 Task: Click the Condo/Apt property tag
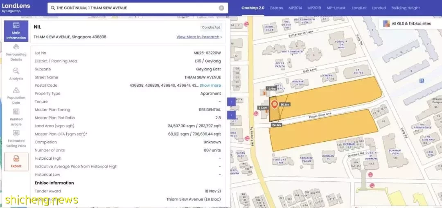211,27
